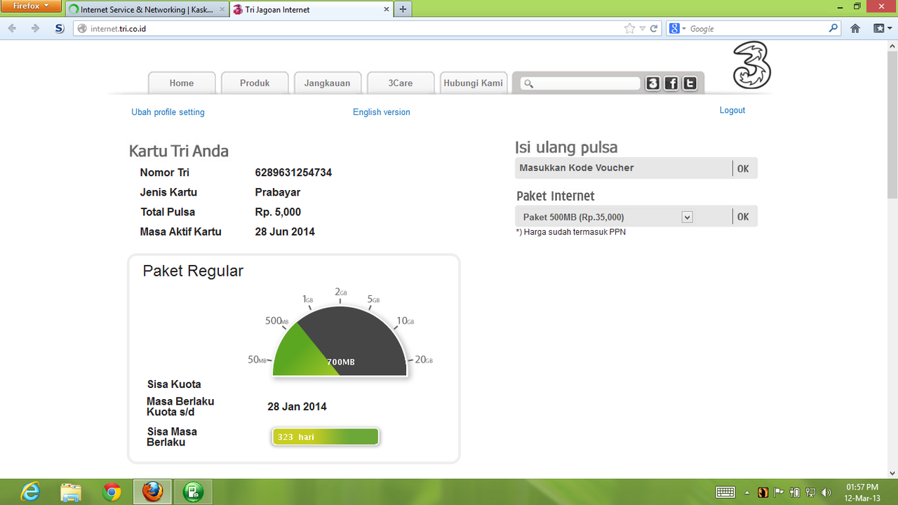This screenshot has height=505, width=898.
Task: Go to the Firefox home page
Action: click(855, 29)
